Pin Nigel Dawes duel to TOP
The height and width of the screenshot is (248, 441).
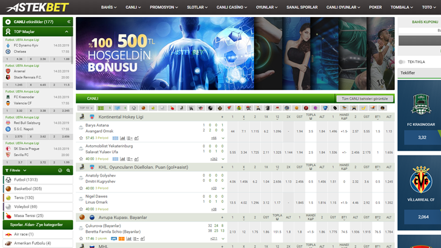(x=81, y=199)
